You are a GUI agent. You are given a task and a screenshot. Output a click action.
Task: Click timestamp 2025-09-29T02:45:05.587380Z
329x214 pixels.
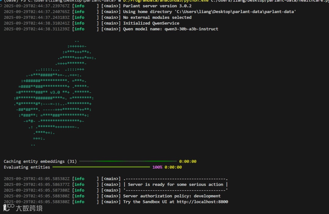coord(37,190)
